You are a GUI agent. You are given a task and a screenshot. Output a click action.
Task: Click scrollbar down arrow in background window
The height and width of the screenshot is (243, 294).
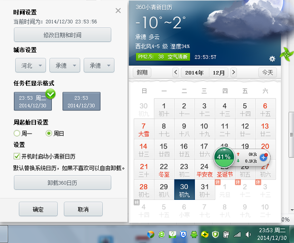click(x=292, y=210)
